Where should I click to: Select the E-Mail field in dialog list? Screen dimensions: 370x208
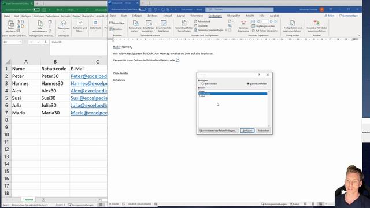tap(232, 96)
